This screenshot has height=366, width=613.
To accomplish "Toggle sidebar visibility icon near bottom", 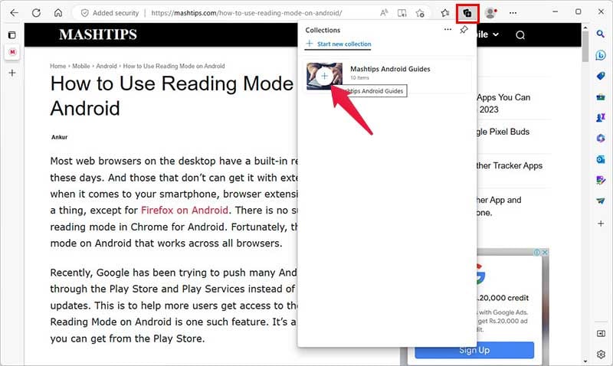I will coord(601,334).
